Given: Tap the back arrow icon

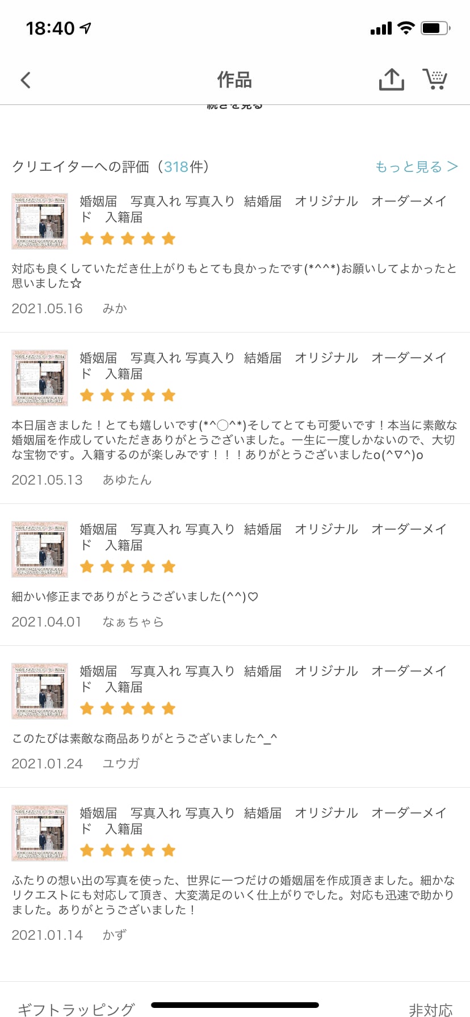Looking at the screenshot, I should pyautogui.click(x=26, y=80).
